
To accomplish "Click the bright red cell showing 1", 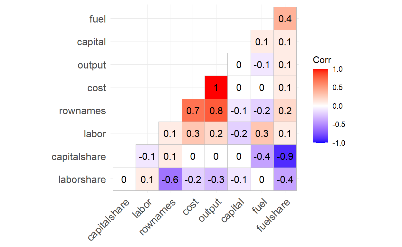I will tap(216, 87).
